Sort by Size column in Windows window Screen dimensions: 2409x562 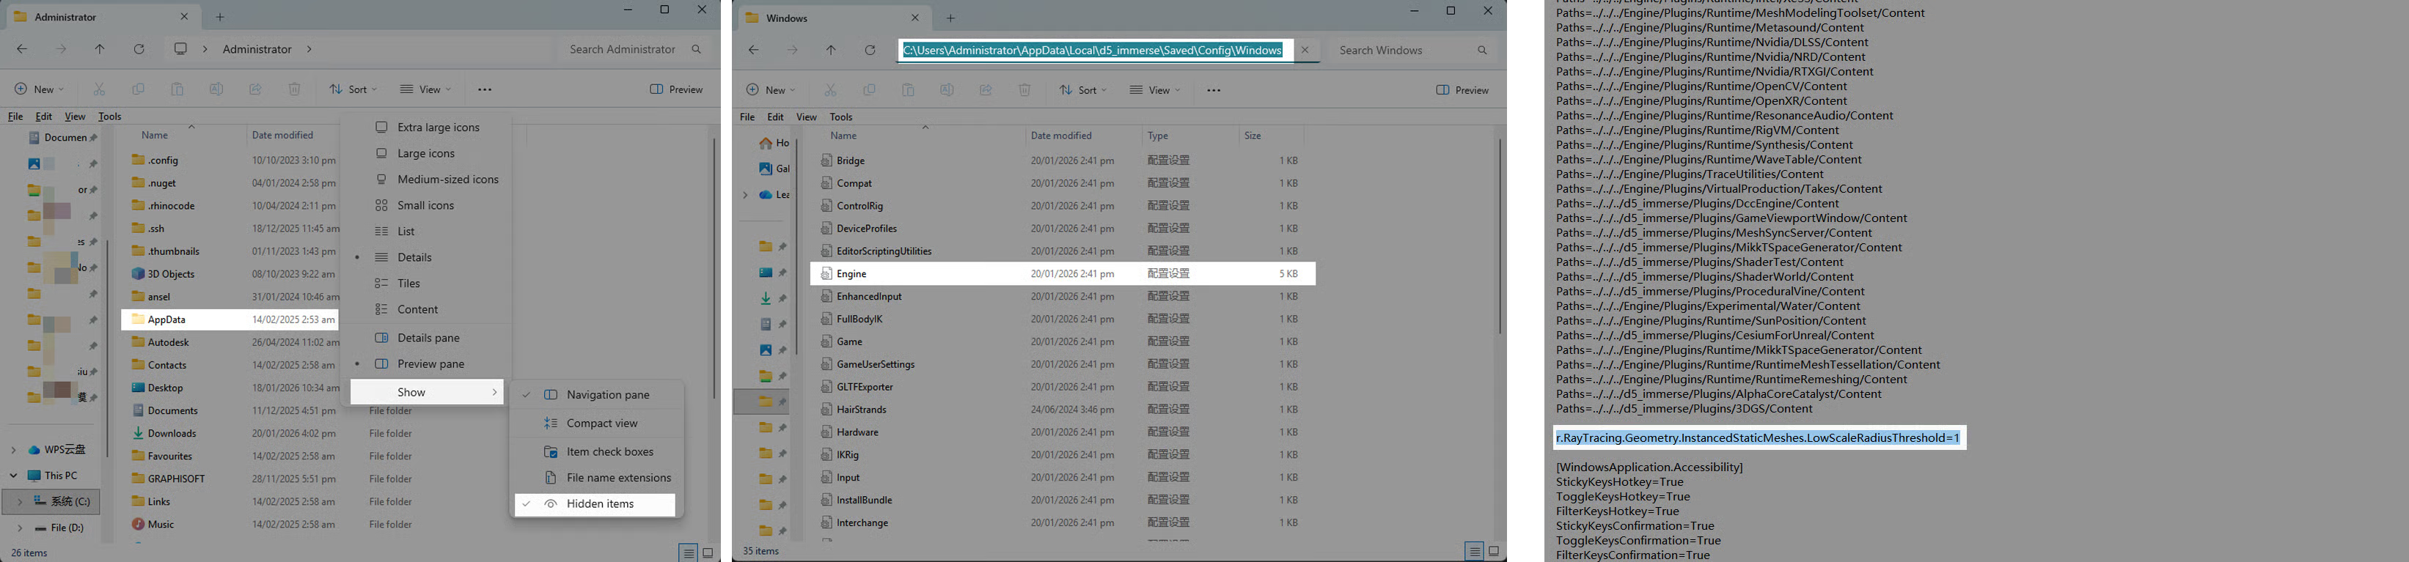point(1253,136)
